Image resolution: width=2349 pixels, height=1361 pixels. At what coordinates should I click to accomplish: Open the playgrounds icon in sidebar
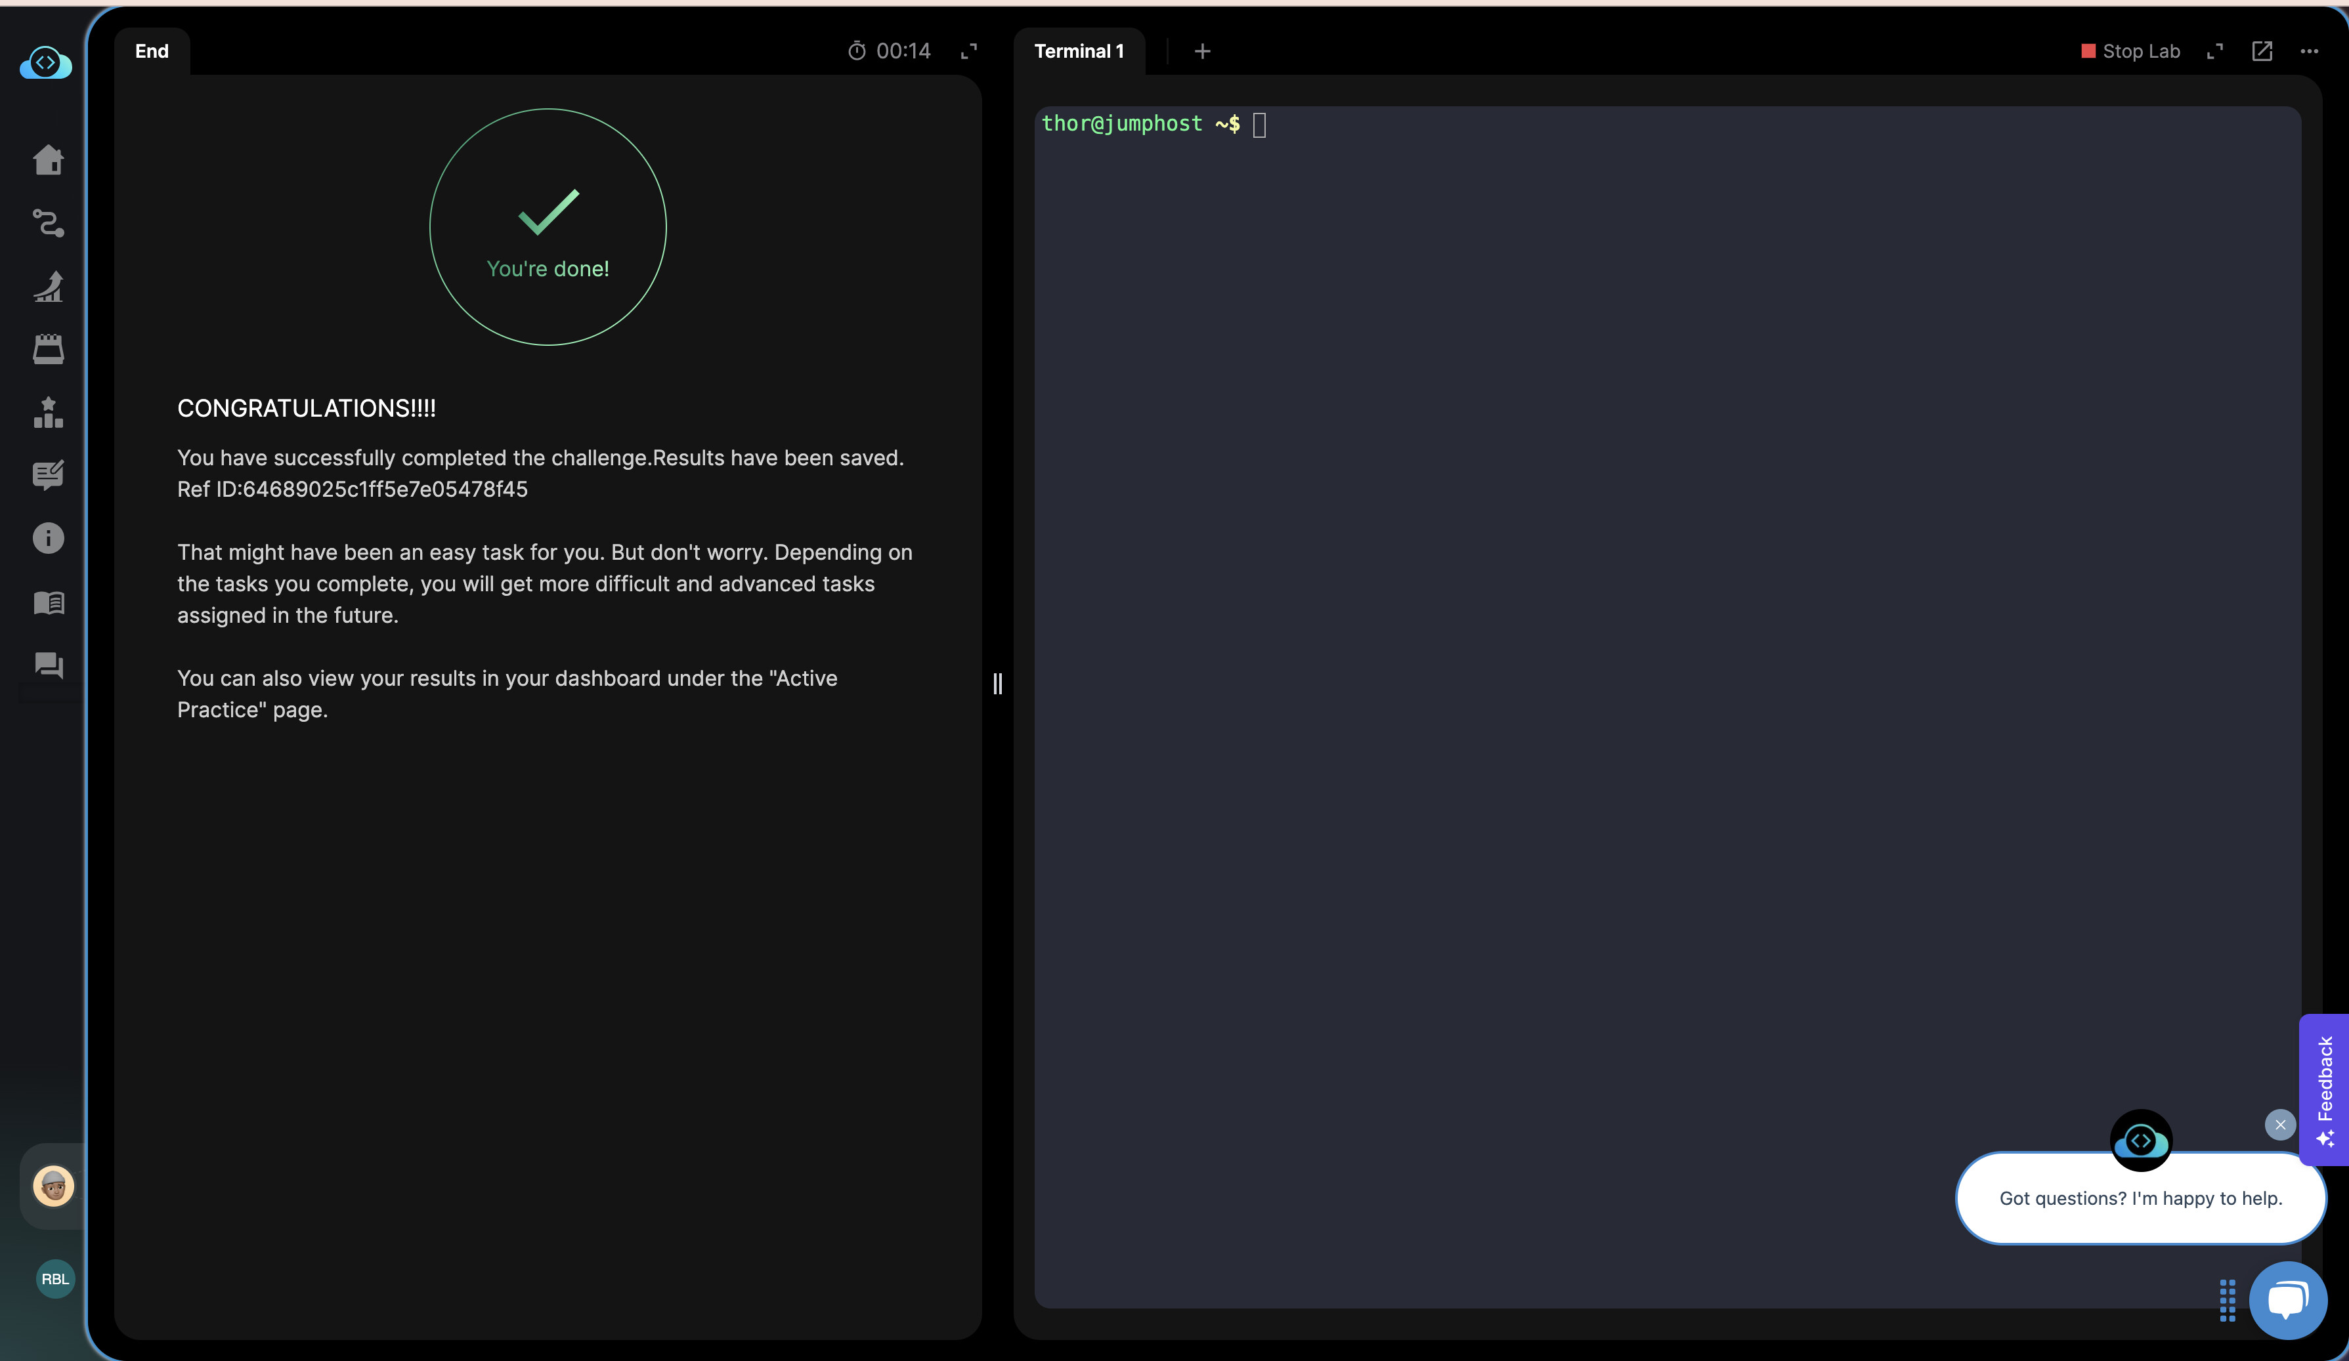point(49,349)
